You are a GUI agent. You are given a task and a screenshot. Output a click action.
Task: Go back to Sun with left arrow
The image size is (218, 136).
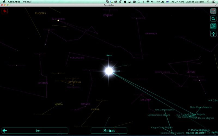point(5,131)
